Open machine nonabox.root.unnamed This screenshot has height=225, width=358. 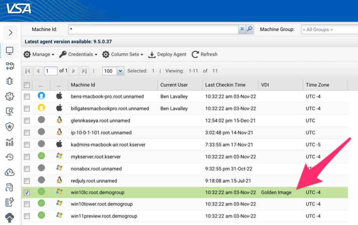pos(96,169)
